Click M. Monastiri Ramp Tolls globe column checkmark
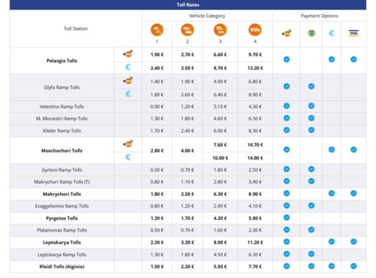 (x=311, y=118)
